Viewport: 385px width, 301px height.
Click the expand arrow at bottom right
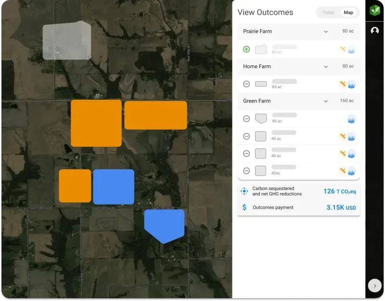click(375, 285)
